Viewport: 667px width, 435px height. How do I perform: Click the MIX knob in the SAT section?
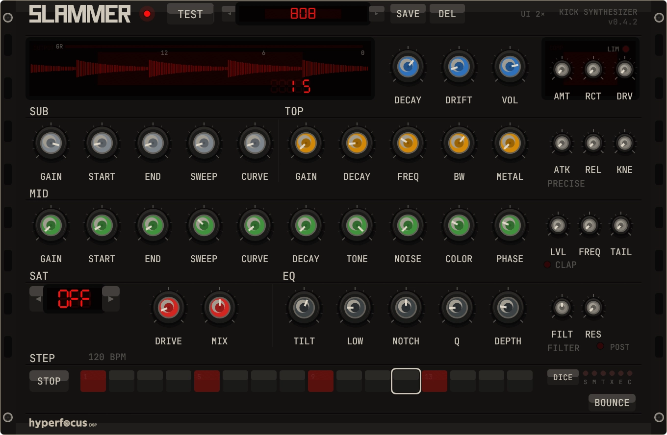219,308
